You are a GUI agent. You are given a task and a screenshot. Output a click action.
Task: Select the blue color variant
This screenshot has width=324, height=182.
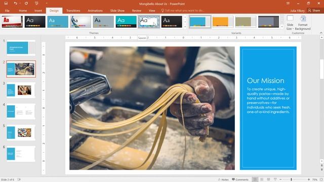(x=200, y=22)
